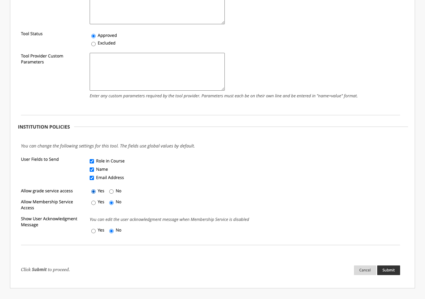425x299 pixels.
Task: Uncheck the Name user field checkbox
Action: pos(92,170)
